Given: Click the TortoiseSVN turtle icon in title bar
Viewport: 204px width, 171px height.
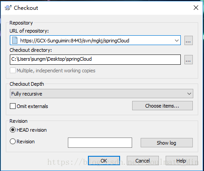Looking at the screenshot, I should pos(8,8).
